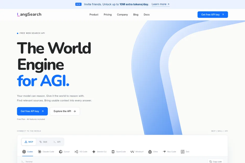Click the hero Get free API key button

tap(32, 111)
